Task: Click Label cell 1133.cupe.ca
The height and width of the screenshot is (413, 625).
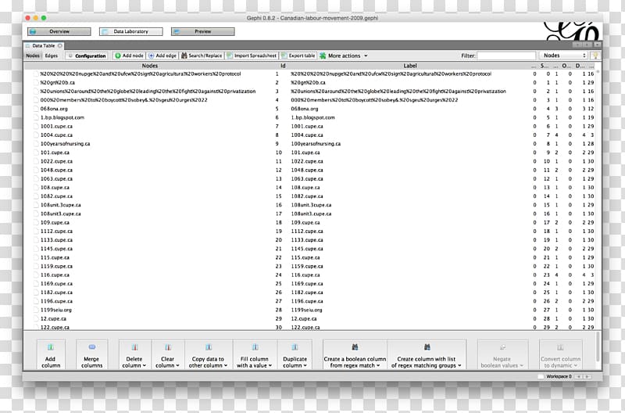Action: tap(306, 240)
